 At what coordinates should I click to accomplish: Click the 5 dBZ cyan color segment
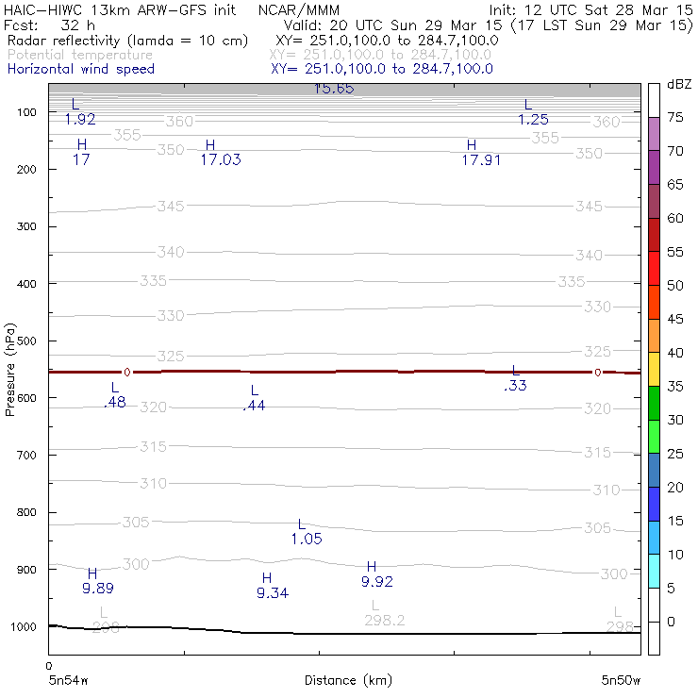tap(654, 571)
